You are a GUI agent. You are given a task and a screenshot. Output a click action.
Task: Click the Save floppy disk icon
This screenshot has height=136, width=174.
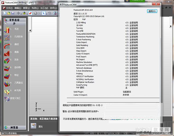[13, 13]
